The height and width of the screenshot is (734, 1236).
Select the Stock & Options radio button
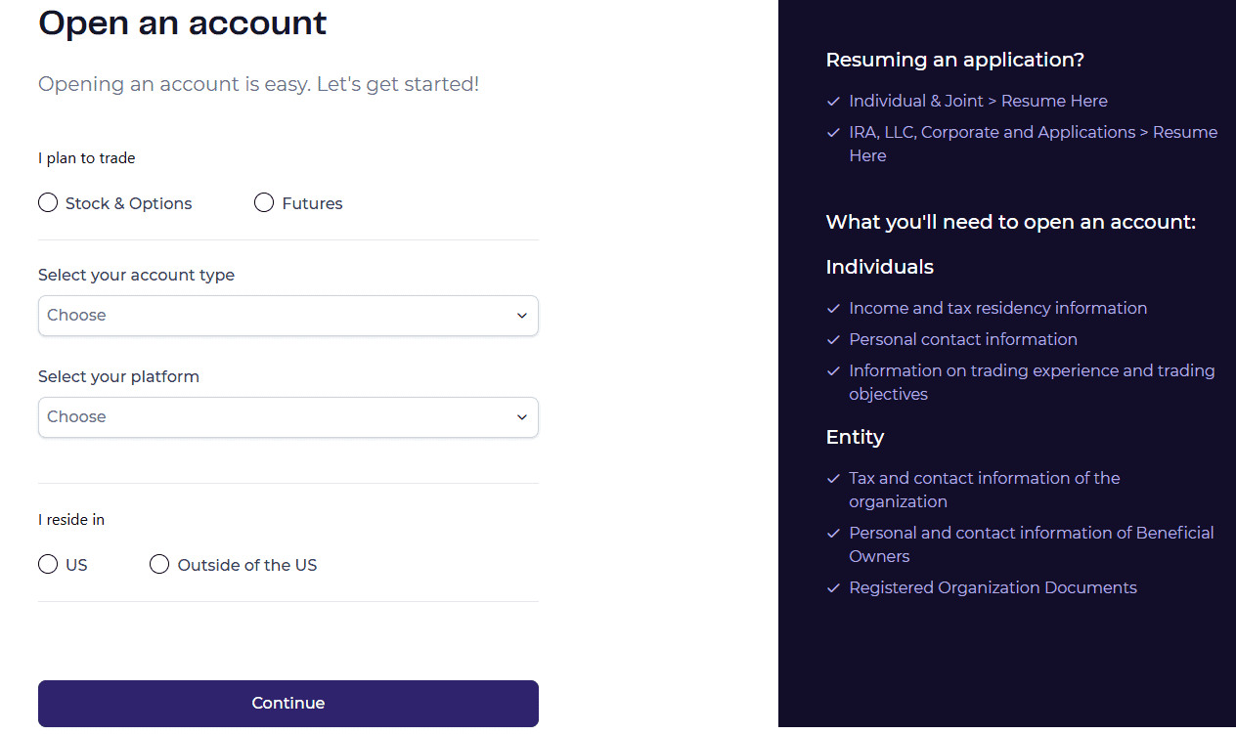pos(48,202)
